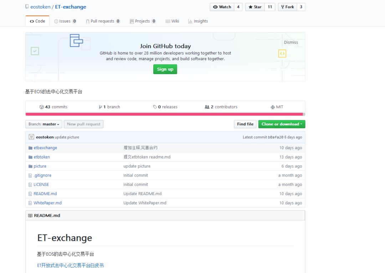Viewport: 385px width, 273px height.
Task: Open the etbexchange folder
Action: click(x=45, y=148)
